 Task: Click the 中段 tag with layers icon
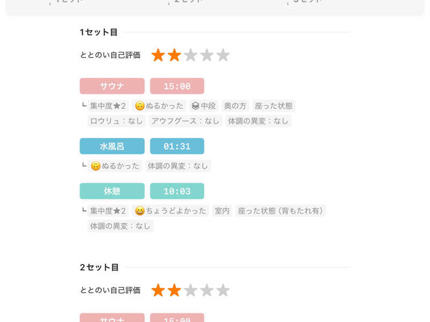(x=204, y=106)
